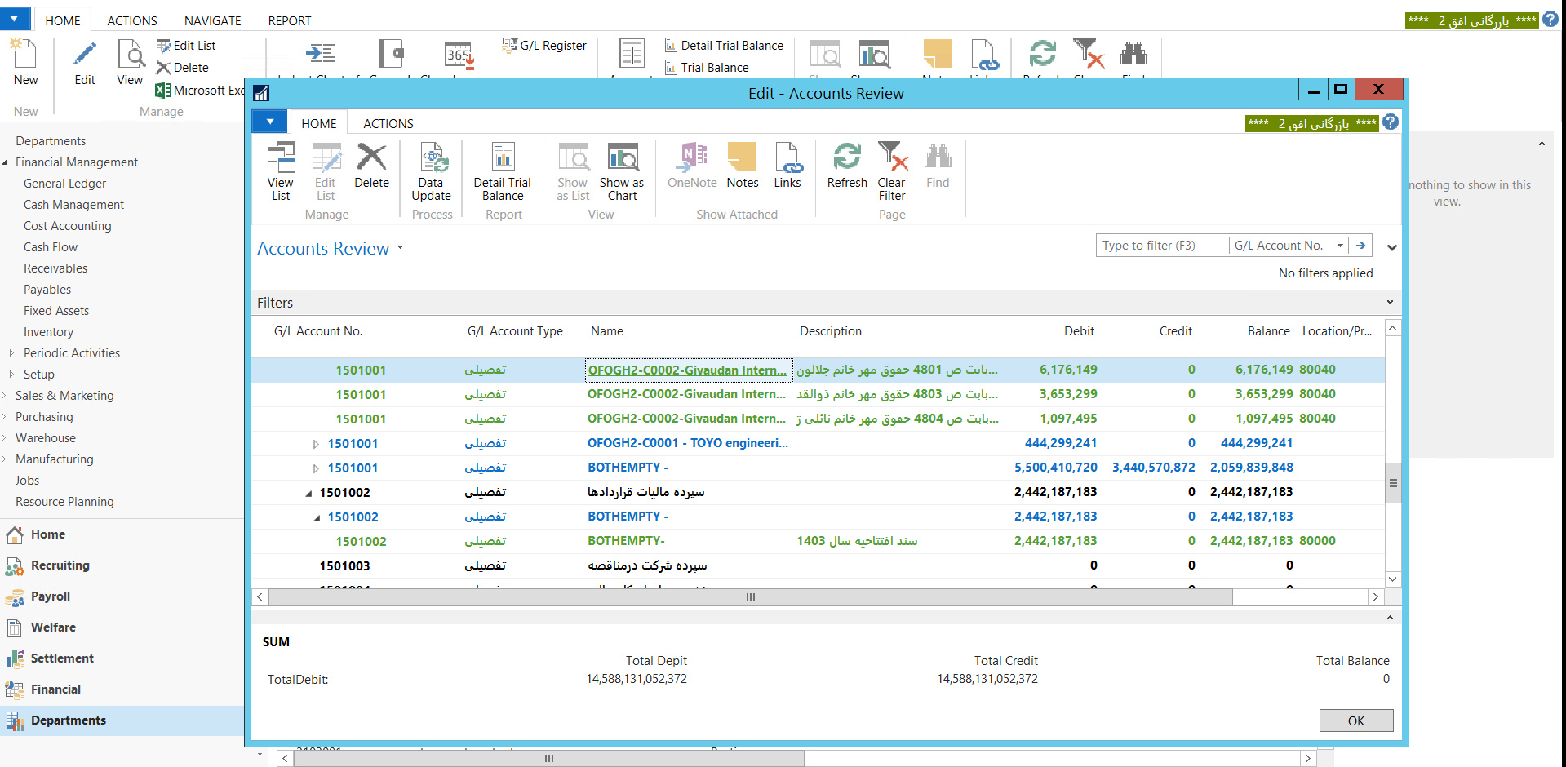Click the filter go arrow button
The height and width of the screenshot is (767, 1566).
click(x=1360, y=246)
